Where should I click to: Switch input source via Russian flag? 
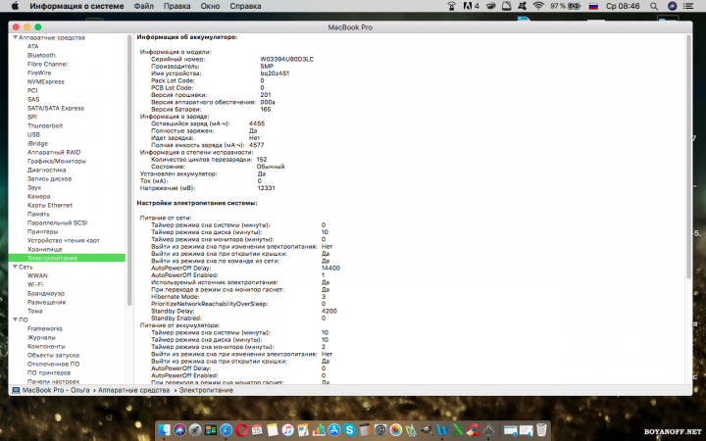tap(593, 6)
